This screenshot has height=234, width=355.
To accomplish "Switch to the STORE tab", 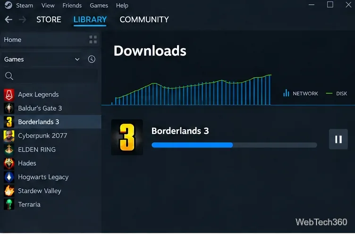I will (x=49, y=20).
